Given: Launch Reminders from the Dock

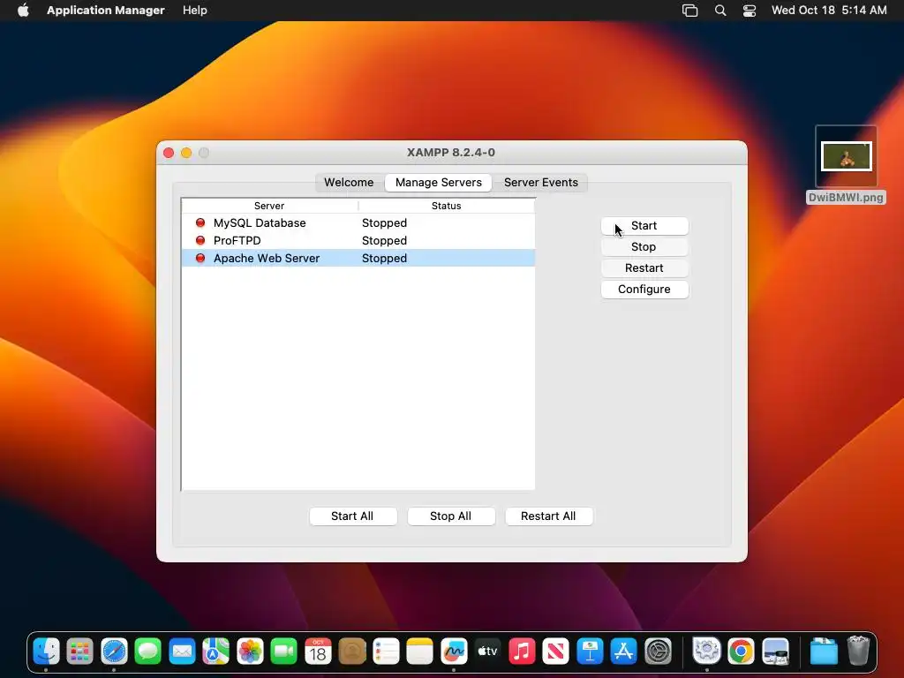Looking at the screenshot, I should [x=386, y=652].
